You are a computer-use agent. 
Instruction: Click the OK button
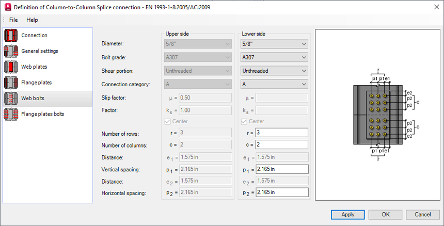[x=385, y=214]
